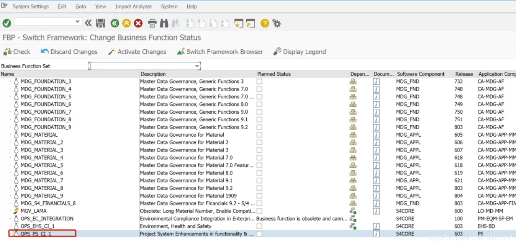Open dependencies icon for OPS_EC_INTEGRATION

(x=353, y=219)
